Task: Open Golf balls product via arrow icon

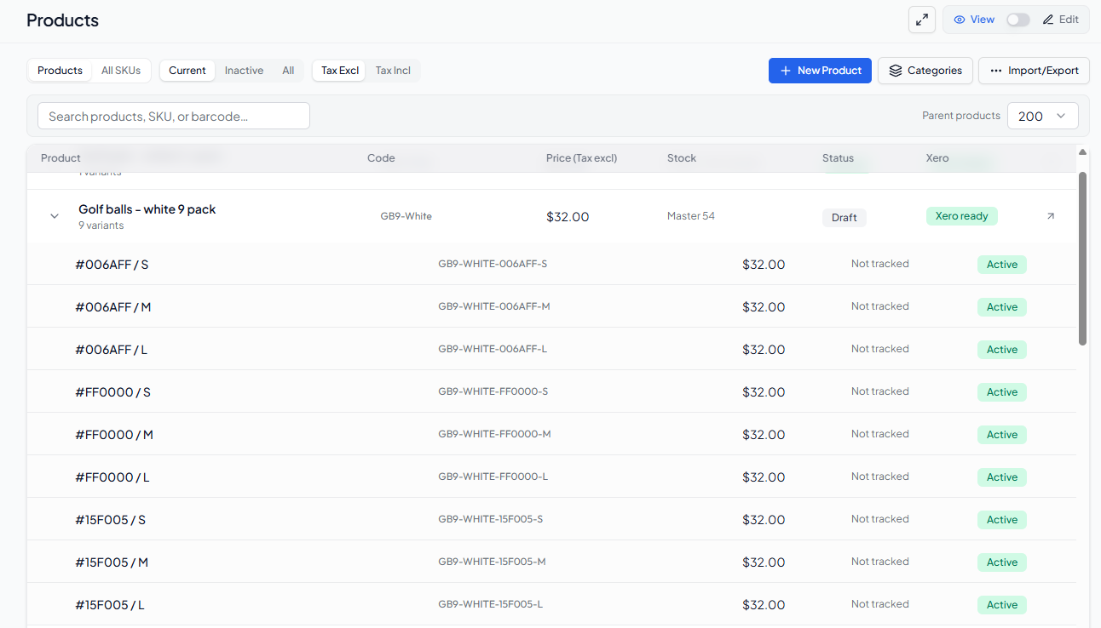Action: (1051, 216)
